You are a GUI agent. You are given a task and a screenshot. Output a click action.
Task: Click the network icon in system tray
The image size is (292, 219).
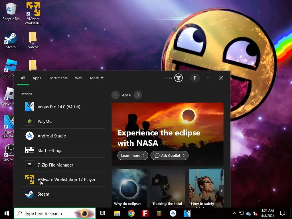[x=242, y=213]
